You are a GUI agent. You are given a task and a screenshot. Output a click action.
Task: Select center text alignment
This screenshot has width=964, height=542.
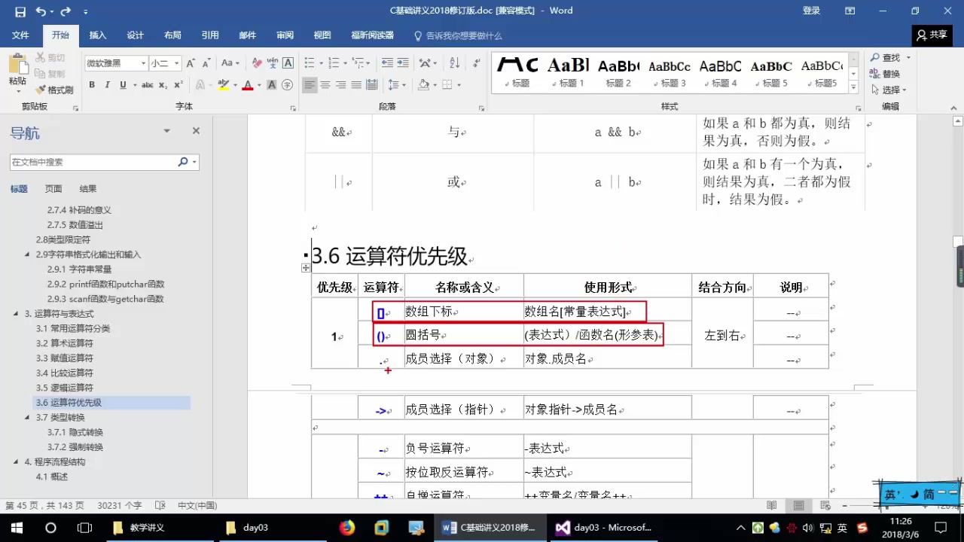point(325,84)
